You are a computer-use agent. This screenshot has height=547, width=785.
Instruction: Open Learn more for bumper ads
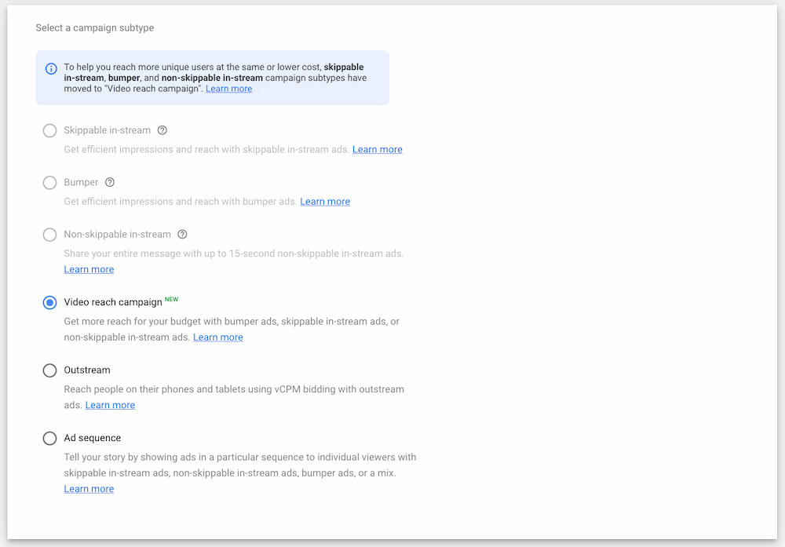(324, 201)
